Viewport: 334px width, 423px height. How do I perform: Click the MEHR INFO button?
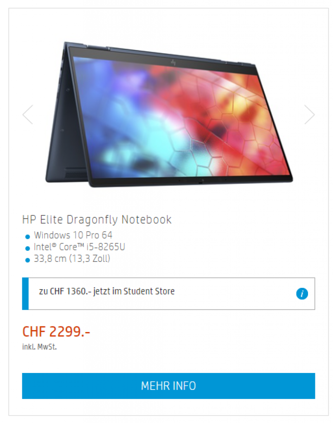[168, 386]
